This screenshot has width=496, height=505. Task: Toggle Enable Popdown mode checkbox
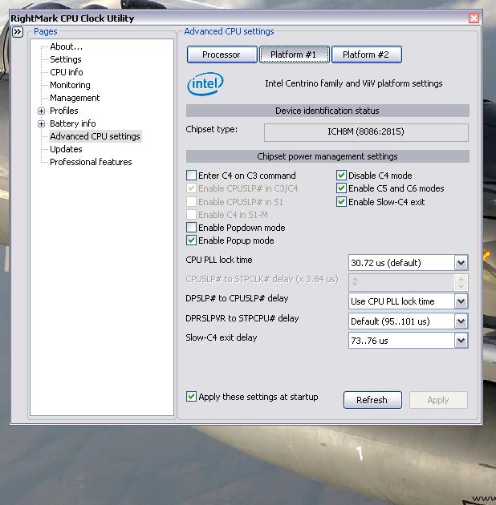coord(191,228)
